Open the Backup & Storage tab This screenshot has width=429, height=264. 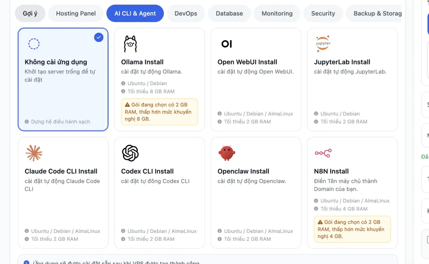coord(374,13)
